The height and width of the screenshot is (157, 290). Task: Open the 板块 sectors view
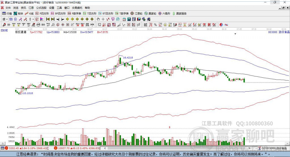coord(18,14)
